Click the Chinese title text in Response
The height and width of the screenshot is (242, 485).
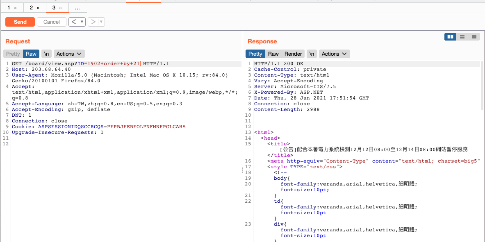[373, 149]
